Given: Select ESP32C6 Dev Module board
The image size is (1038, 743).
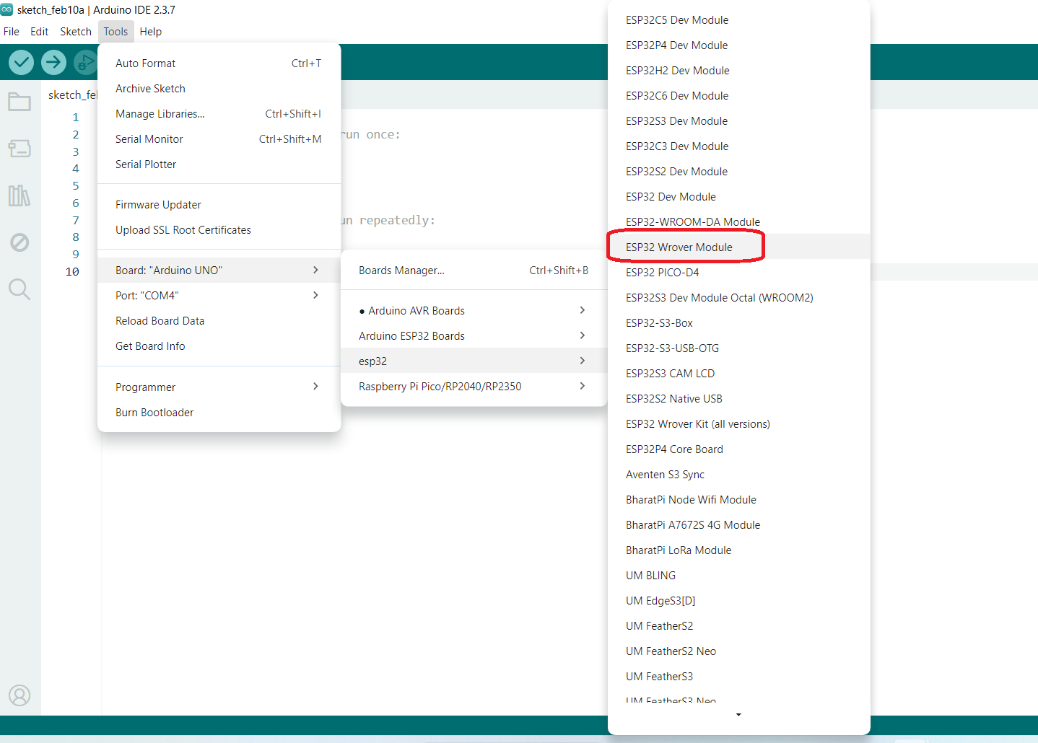Looking at the screenshot, I should [739, 96].
